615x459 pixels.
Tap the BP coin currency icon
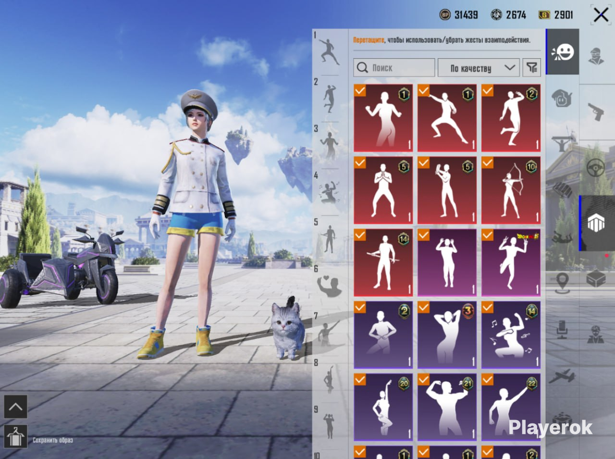point(445,15)
